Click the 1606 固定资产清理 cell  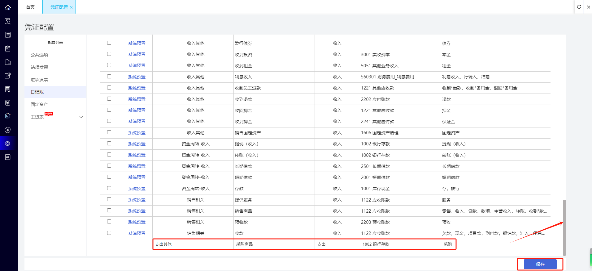tap(400, 133)
